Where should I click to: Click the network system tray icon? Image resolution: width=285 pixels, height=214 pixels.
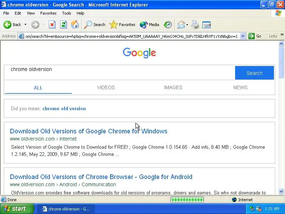tap(252, 209)
